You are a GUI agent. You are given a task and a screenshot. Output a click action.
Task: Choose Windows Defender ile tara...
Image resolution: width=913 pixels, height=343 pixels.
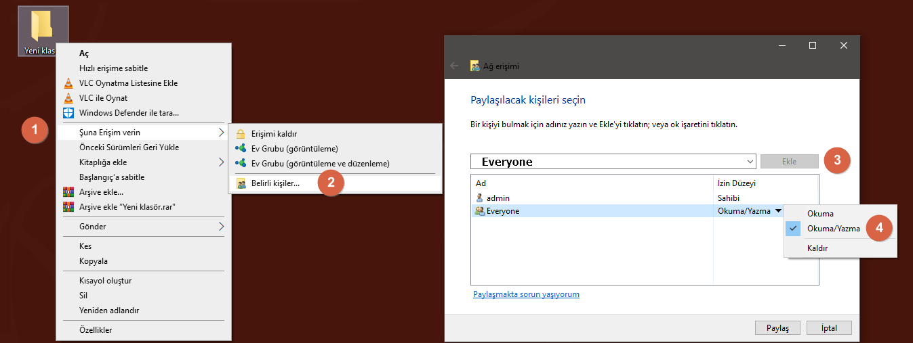click(144, 113)
